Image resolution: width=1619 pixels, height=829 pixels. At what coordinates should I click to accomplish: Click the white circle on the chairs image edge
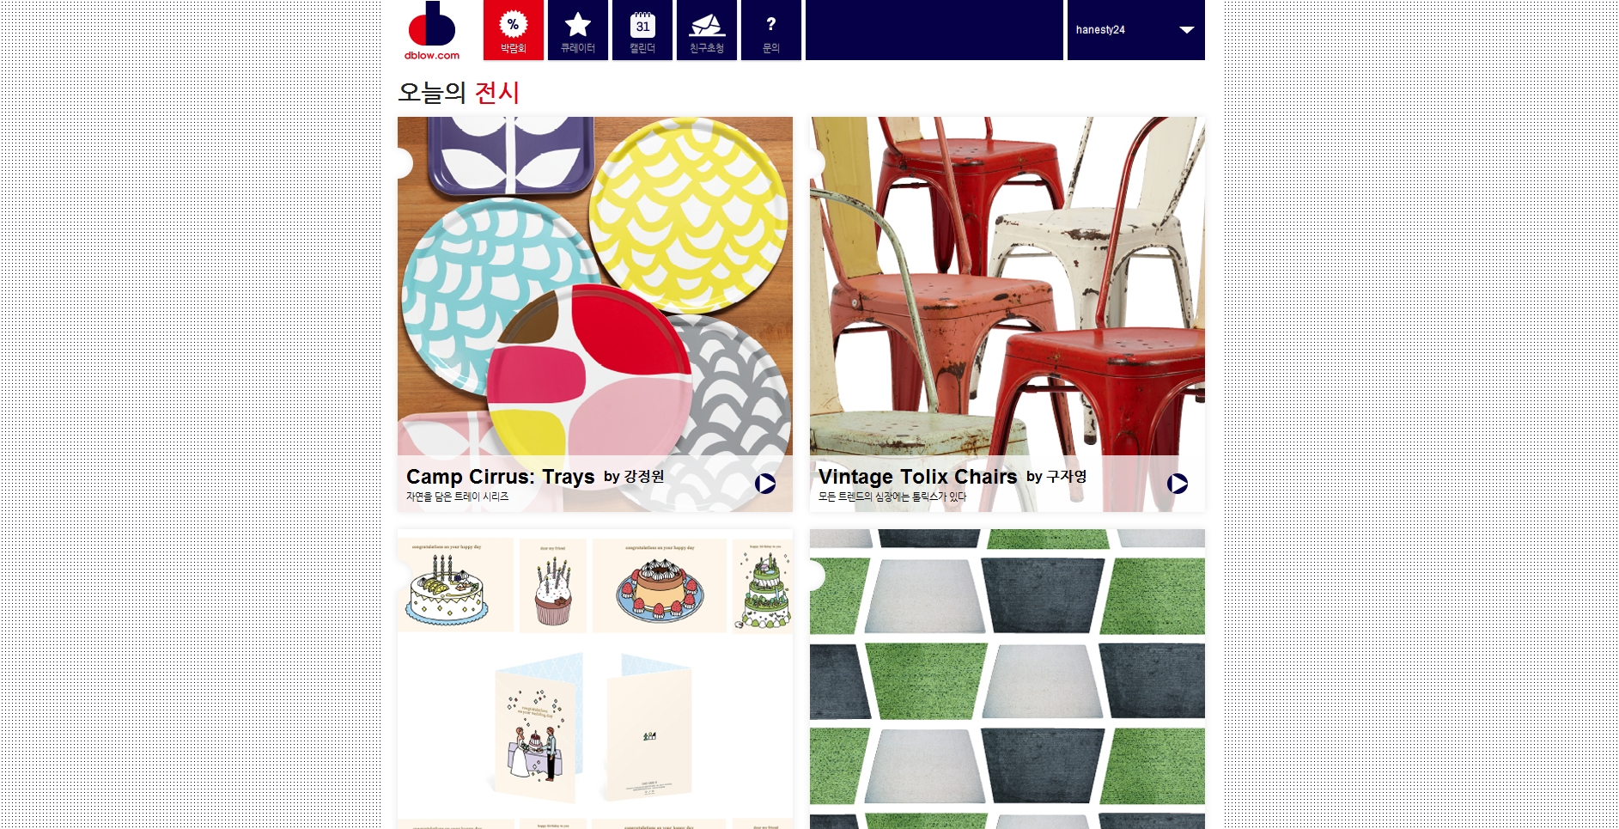point(817,163)
